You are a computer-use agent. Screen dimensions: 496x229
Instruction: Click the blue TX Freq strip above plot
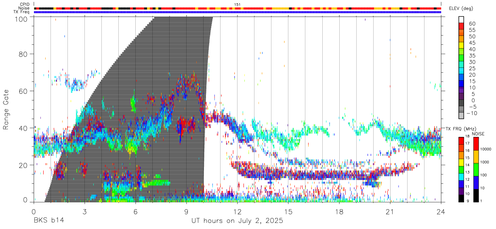tap(237, 12)
